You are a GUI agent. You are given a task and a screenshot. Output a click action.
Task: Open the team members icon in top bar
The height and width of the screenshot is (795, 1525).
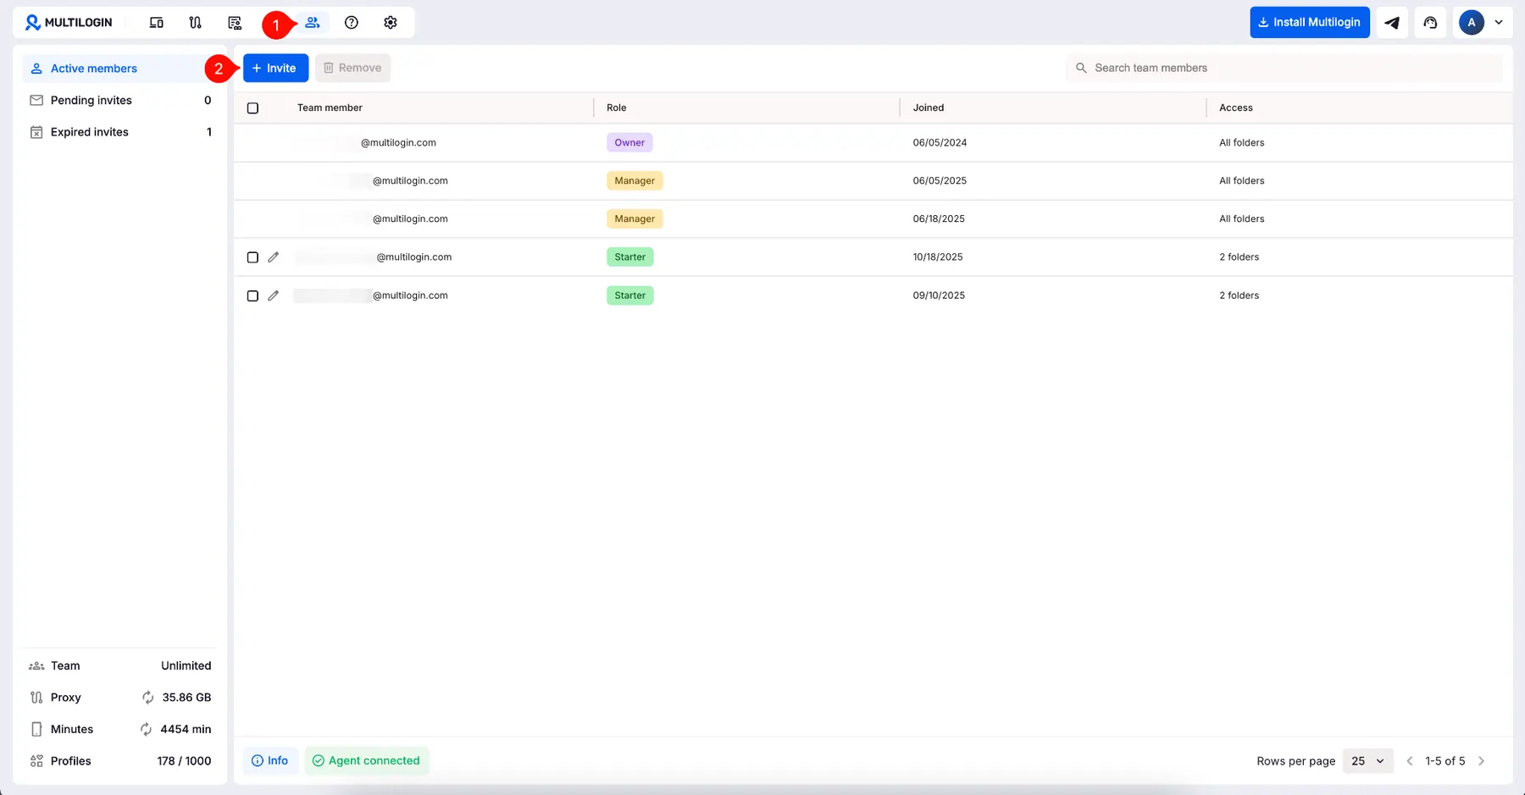tap(313, 23)
